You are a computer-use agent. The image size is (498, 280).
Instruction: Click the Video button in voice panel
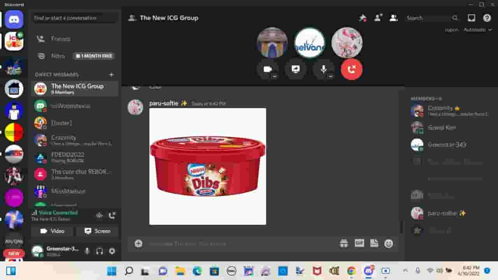pyautogui.click(x=53, y=231)
